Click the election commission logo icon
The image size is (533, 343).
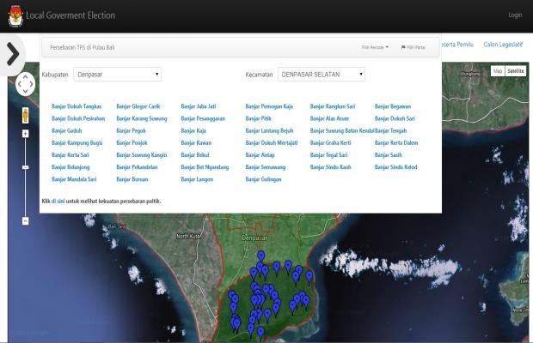15,15
